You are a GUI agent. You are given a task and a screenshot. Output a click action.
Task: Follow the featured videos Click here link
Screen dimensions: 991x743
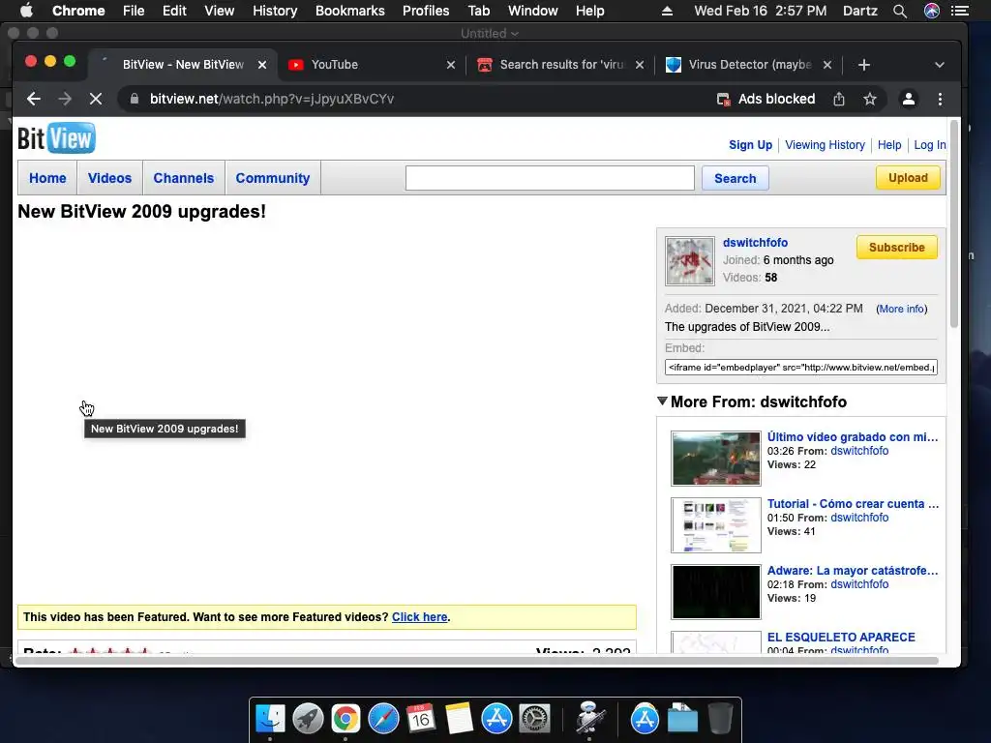point(420,617)
